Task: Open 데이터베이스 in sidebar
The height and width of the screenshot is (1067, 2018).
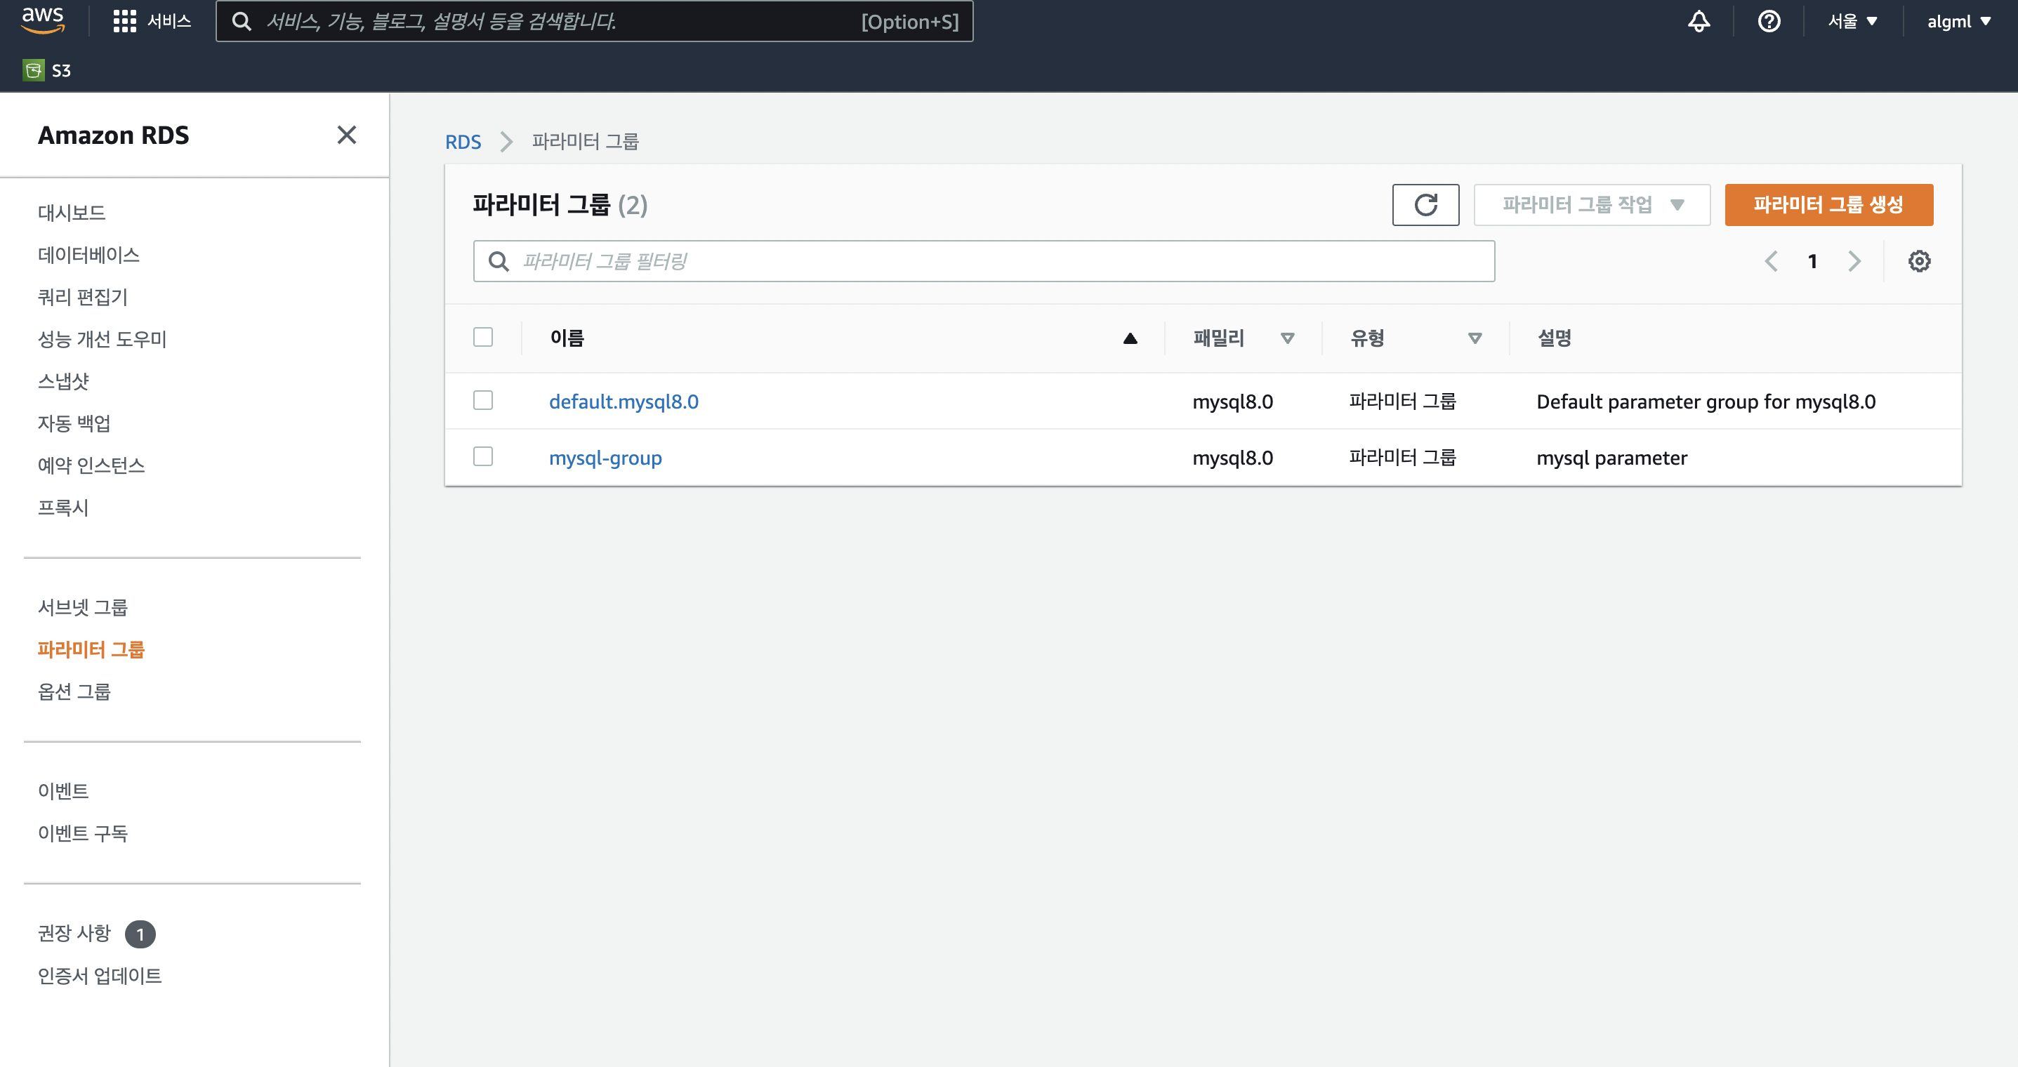Action: tap(88, 255)
